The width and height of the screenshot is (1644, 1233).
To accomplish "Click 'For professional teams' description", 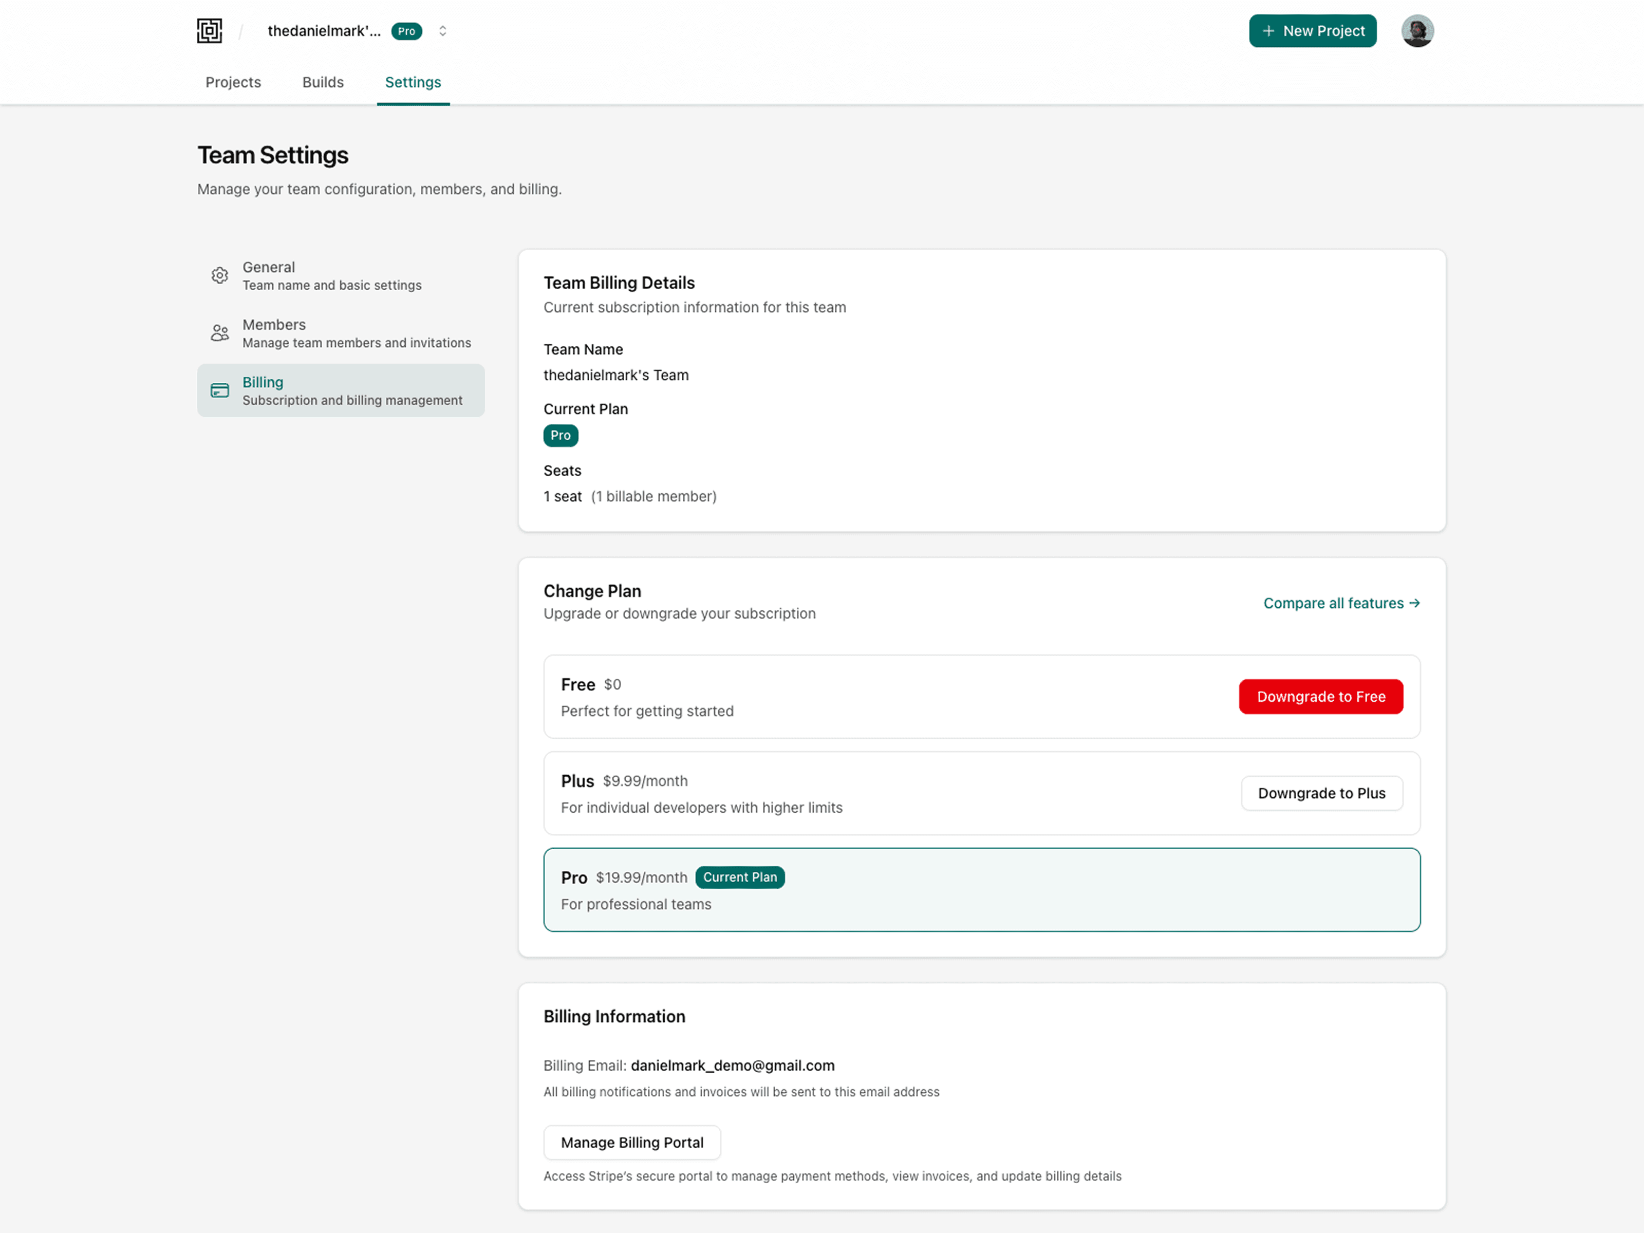I will (636, 904).
